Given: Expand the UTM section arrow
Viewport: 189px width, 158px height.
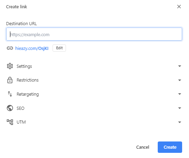Looking at the screenshot, I should [180, 122].
